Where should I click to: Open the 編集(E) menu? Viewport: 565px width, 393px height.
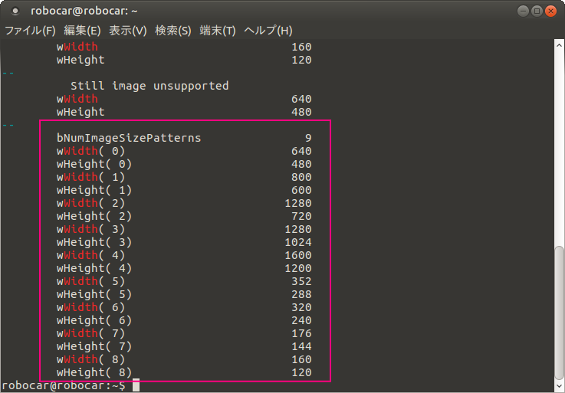pos(82,31)
